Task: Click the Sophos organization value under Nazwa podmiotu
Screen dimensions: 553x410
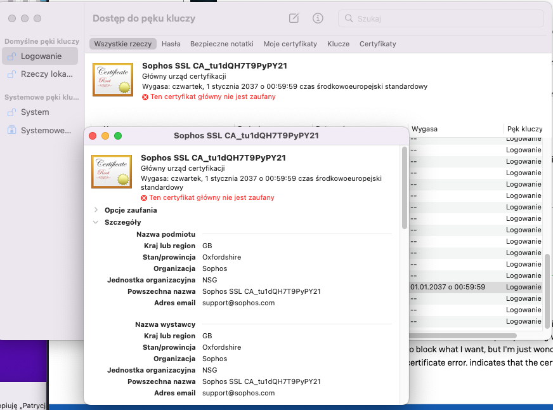Action: click(x=214, y=269)
